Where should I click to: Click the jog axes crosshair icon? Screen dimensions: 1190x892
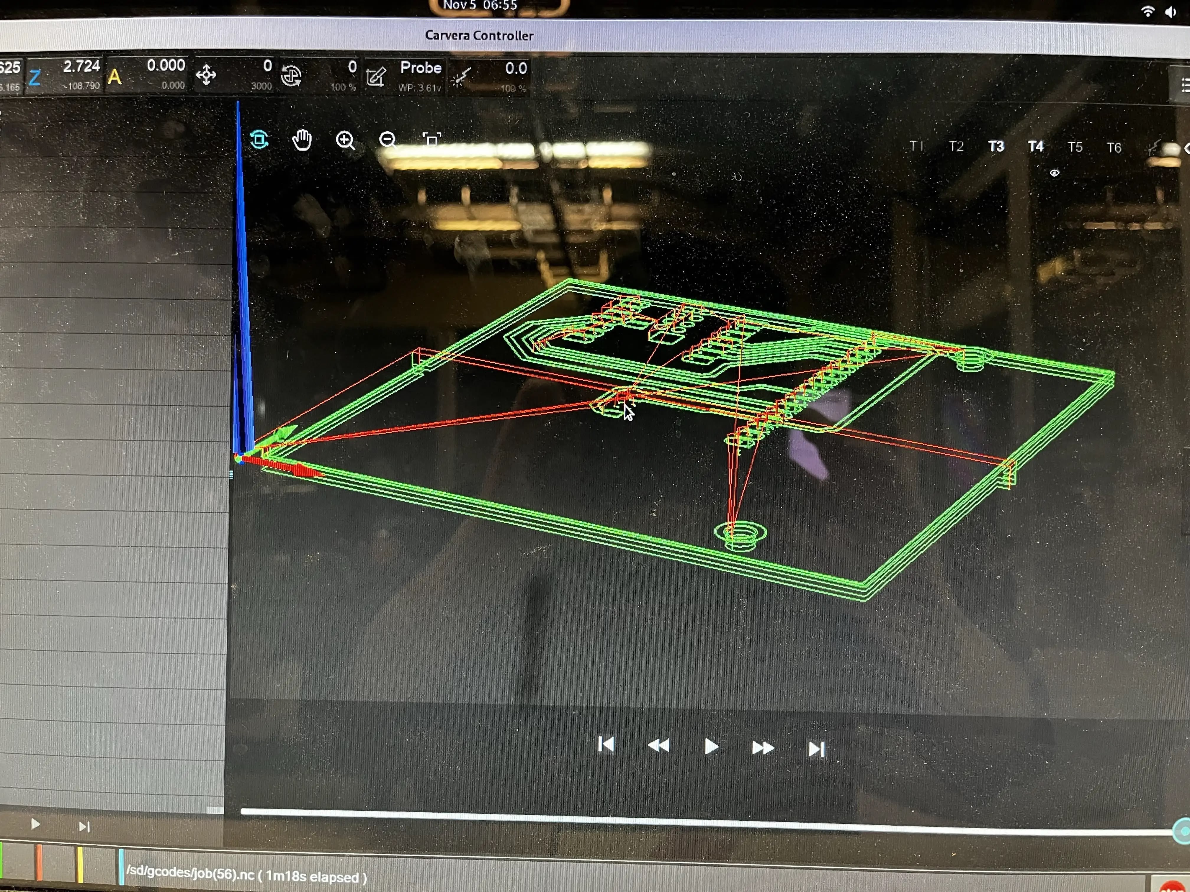[x=207, y=75]
